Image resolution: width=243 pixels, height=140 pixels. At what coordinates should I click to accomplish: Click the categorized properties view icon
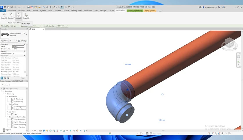[x=2, y=78]
